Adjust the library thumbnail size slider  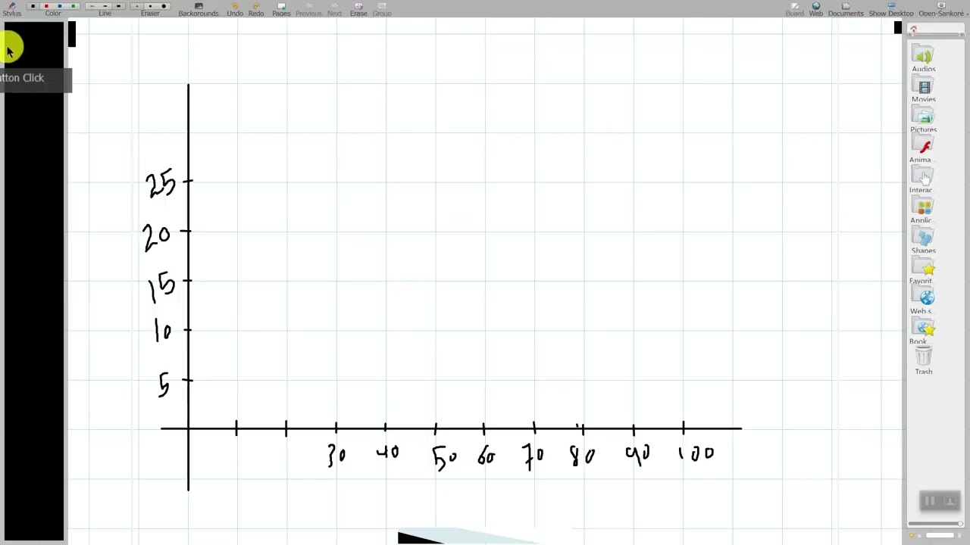pyautogui.click(x=936, y=524)
